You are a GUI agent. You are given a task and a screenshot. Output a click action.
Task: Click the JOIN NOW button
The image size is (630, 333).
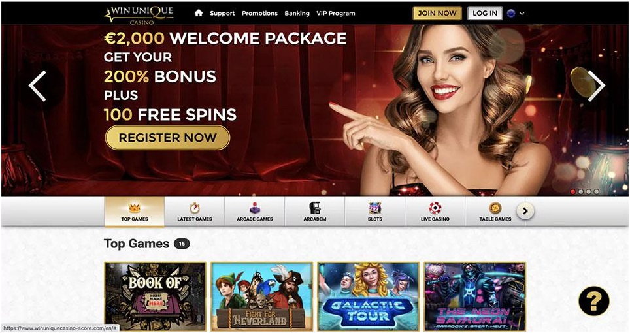click(437, 13)
